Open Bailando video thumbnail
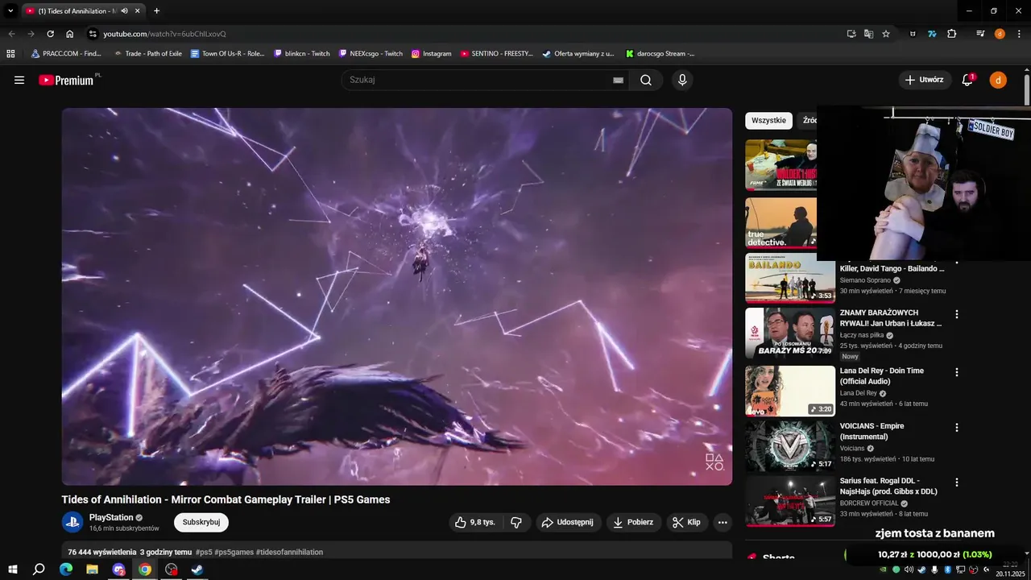This screenshot has height=580, width=1031. click(x=790, y=278)
